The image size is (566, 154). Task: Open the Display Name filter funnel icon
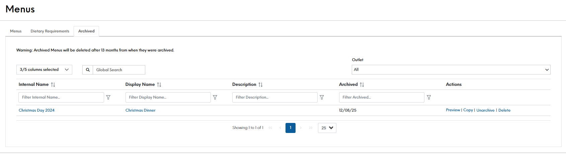click(215, 97)
